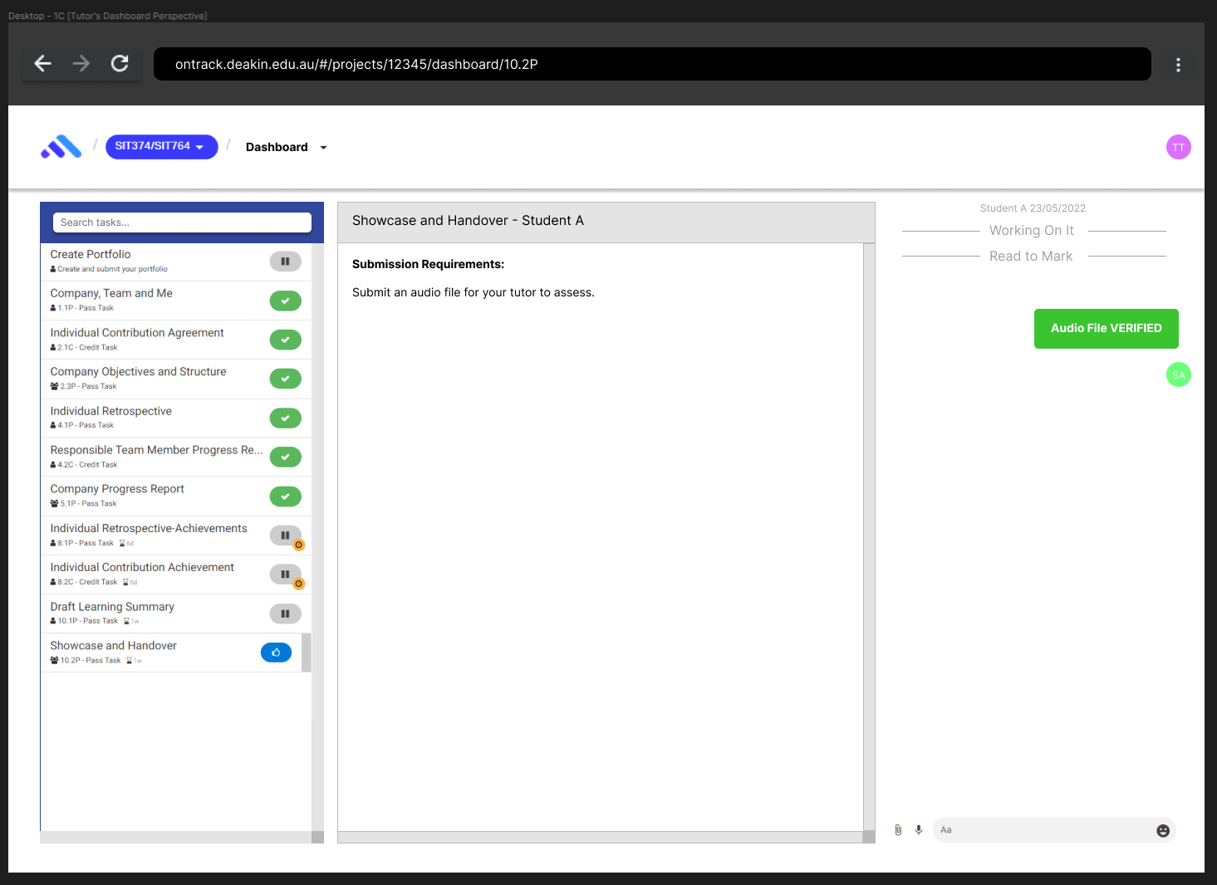Image resolution: width=1217 pixels, height=885 pixels.
Task: Toggle Create Portfolio task status badge
Action: (285, 262)
